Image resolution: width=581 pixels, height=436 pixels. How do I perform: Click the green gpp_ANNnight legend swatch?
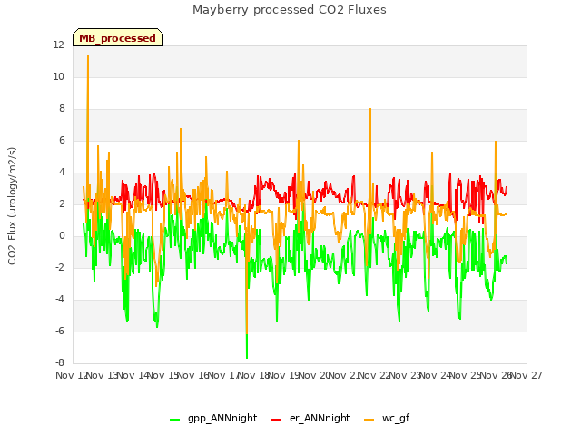(174, 419)
